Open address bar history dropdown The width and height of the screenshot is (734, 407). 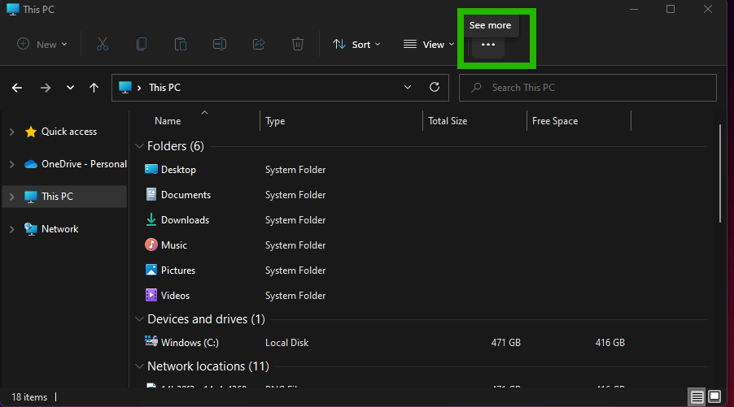(x=408, y=88)
